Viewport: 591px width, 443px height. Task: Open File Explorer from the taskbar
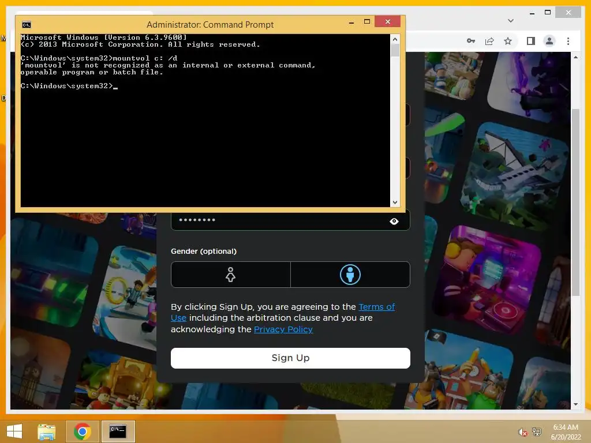tap(47, 431)
